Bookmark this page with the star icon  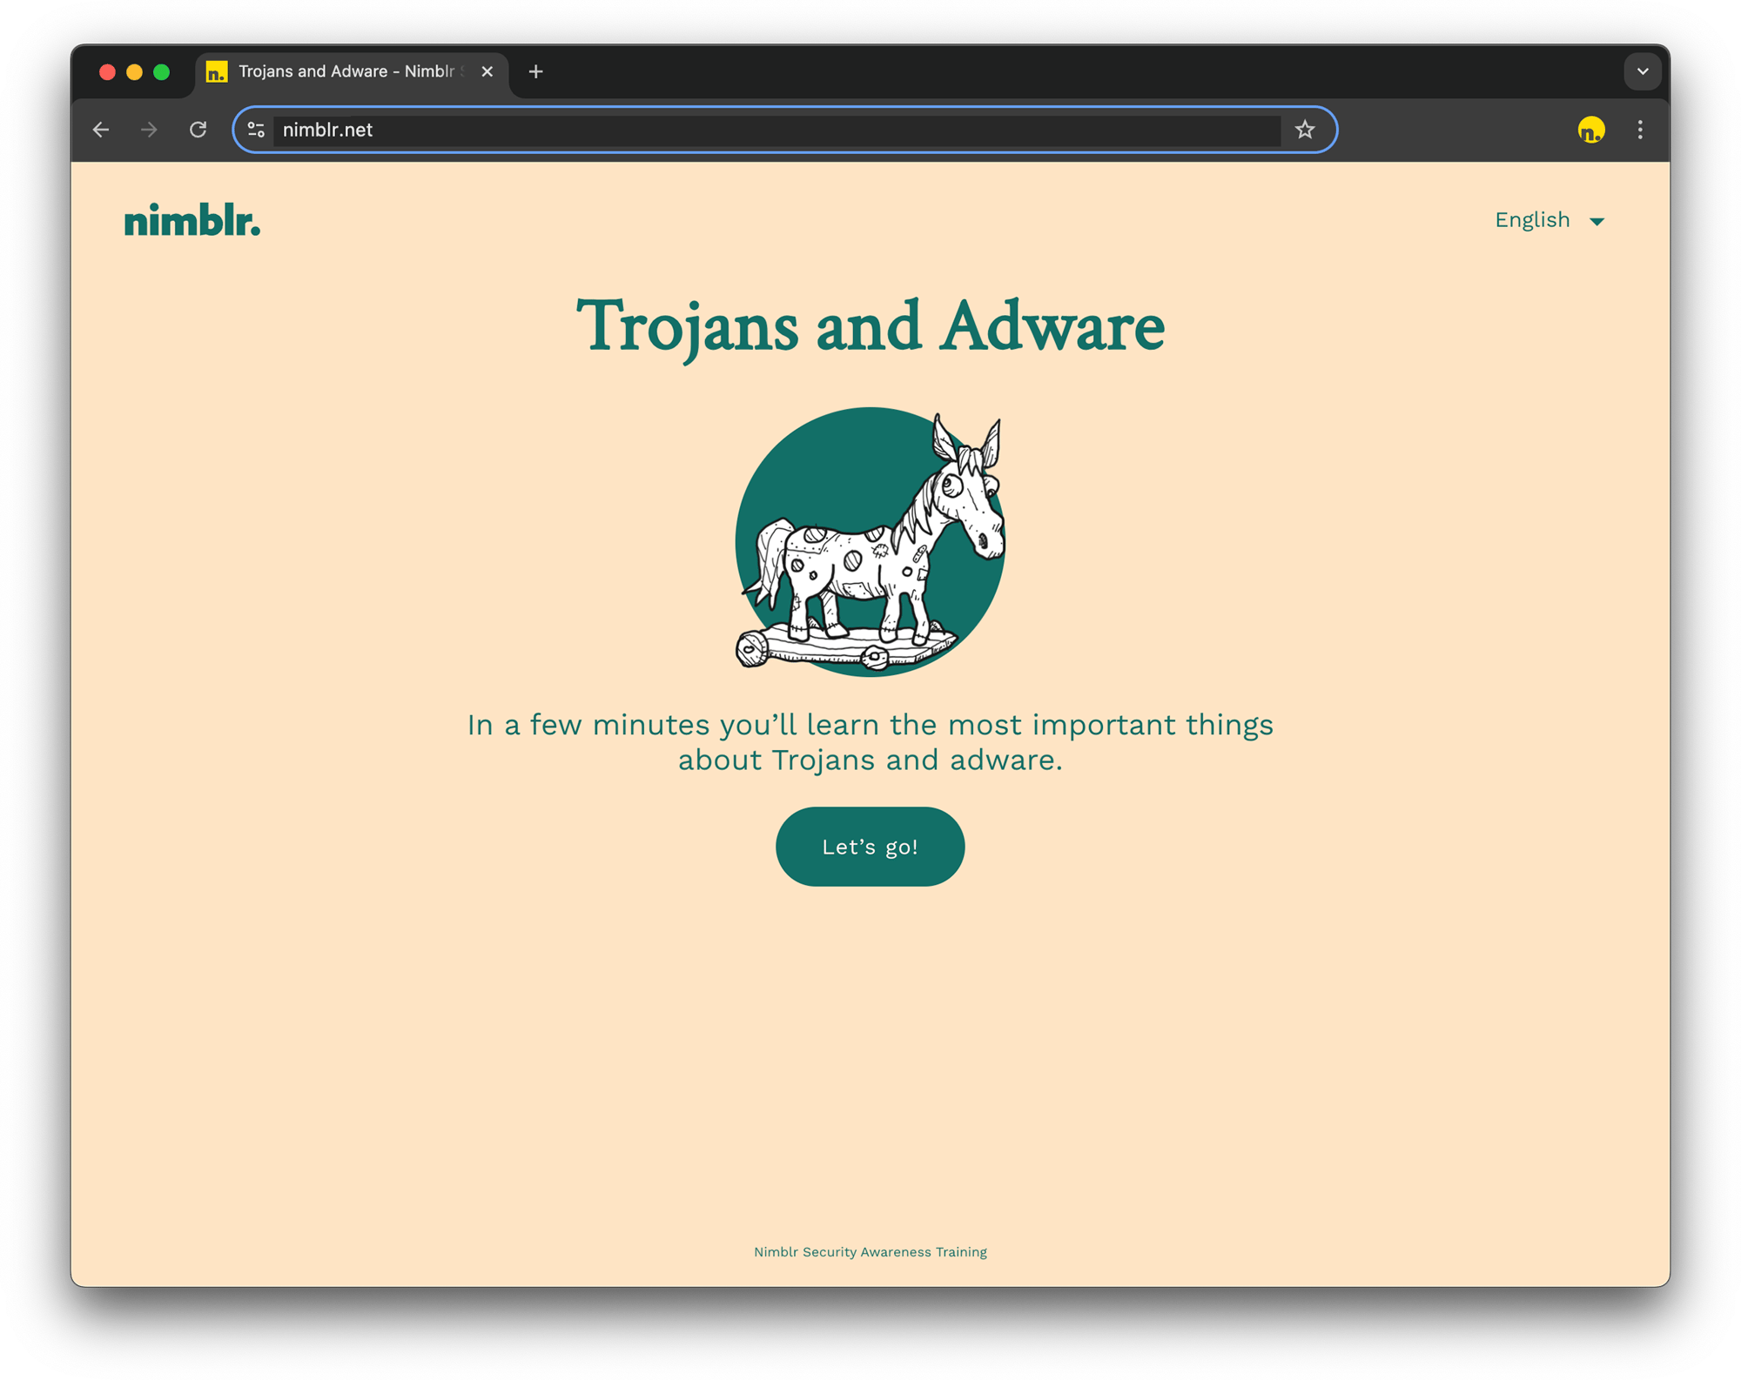pos(1305,129)
